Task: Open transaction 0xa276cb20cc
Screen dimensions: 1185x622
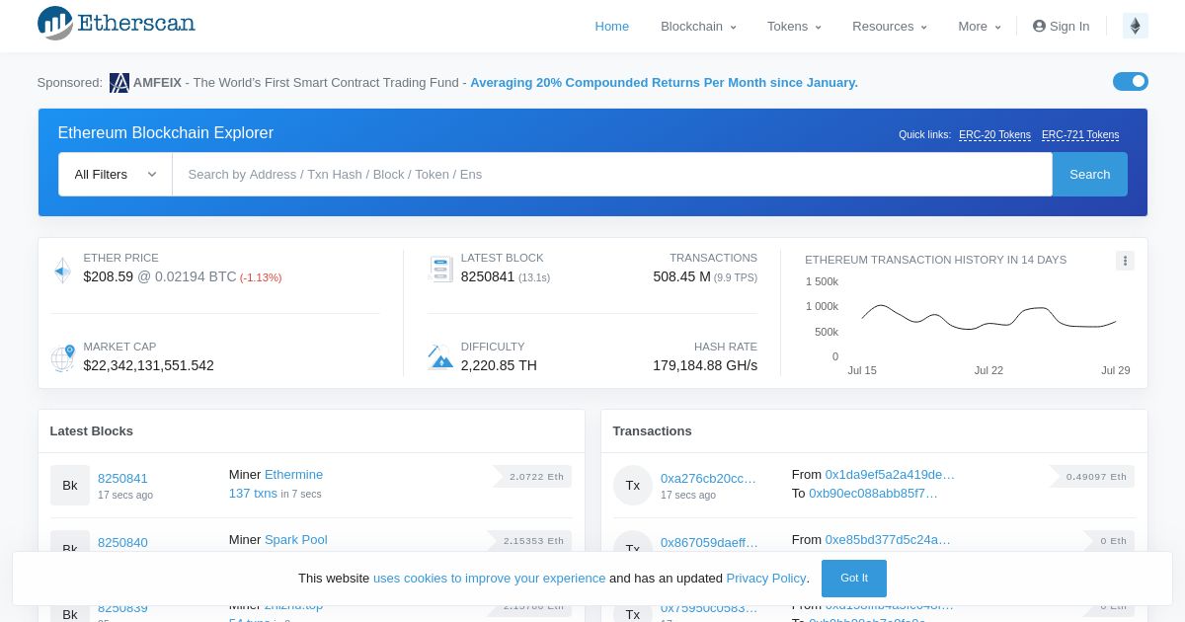Action: pos(708,478)
